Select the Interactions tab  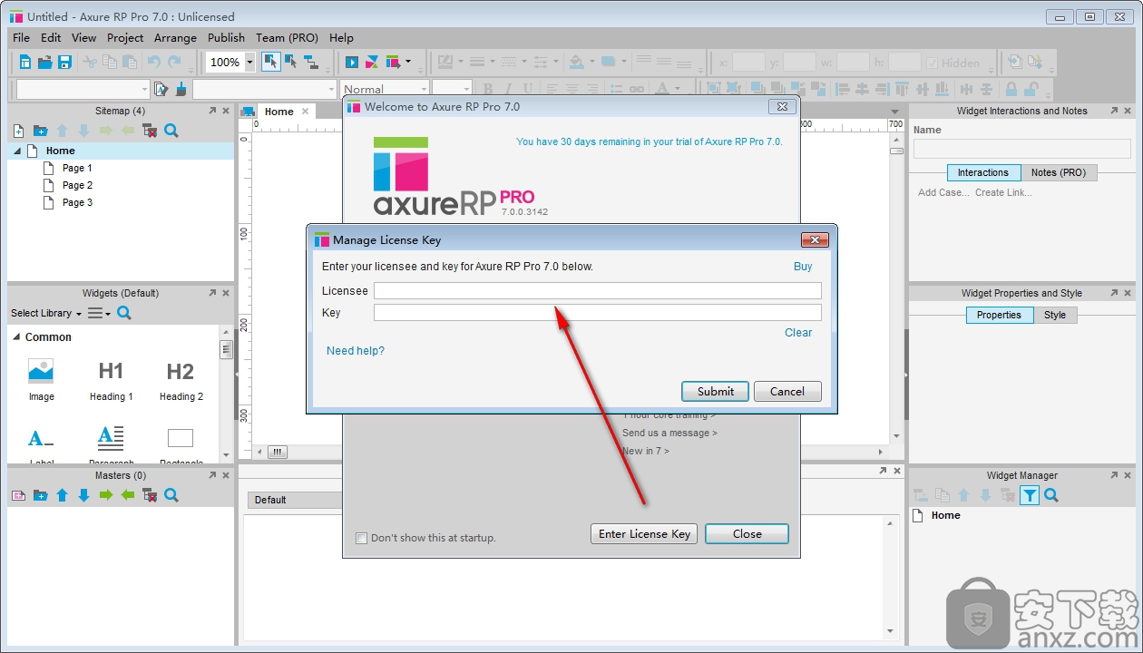(983, 172)
